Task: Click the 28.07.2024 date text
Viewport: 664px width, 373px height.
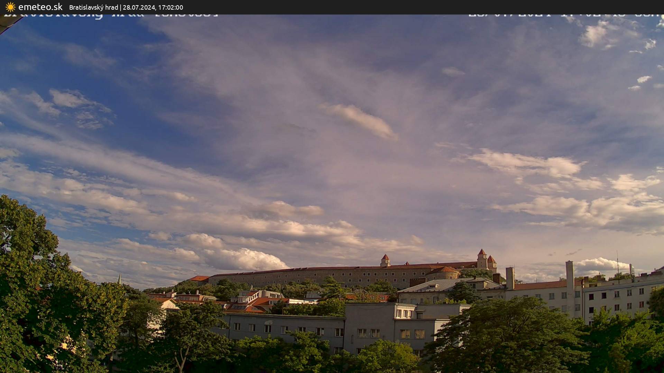Action: click(x=140, y=7)
